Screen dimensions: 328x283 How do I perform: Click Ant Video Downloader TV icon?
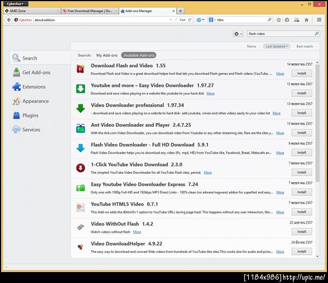click(x=80, y=128)
